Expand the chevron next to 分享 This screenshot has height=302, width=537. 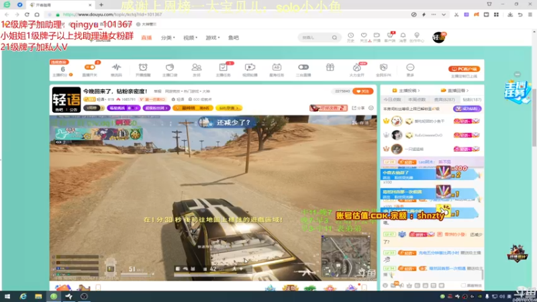point(371,108)
